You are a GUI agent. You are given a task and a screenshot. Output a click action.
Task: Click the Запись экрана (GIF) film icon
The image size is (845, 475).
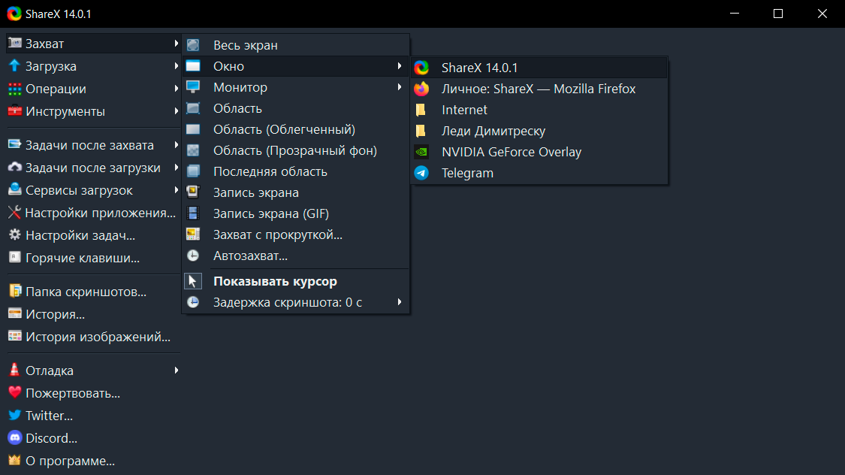[193, 213]
